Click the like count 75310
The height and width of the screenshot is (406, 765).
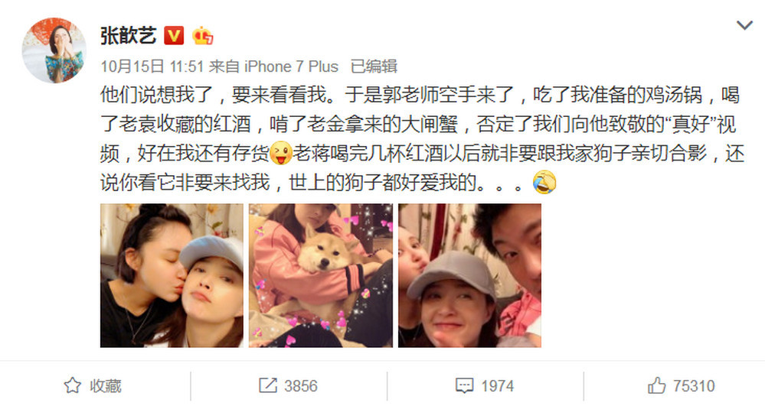point(694,386)
